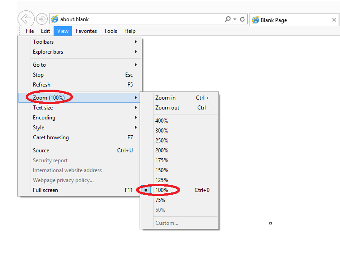Set zoom level to 150%
This screenshot has height=274, width=340.
tap(179, 170)
